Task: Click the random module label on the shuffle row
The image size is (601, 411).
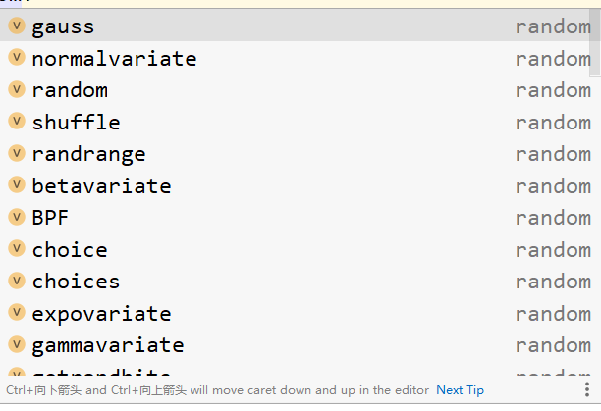Action: [553, 123]
